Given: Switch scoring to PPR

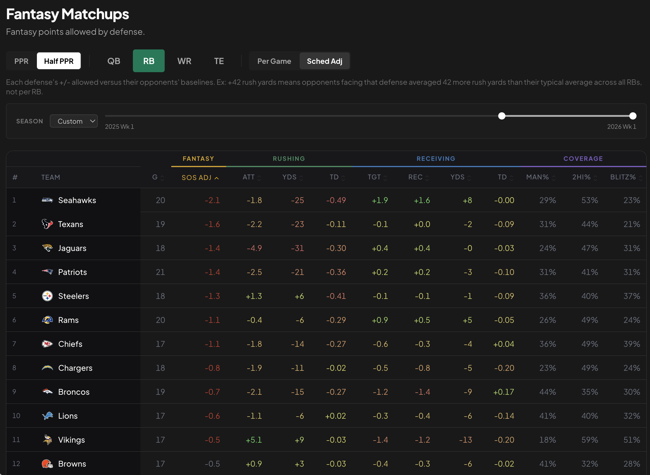Looking at the screenshot, I should click(x=21, y=61).
